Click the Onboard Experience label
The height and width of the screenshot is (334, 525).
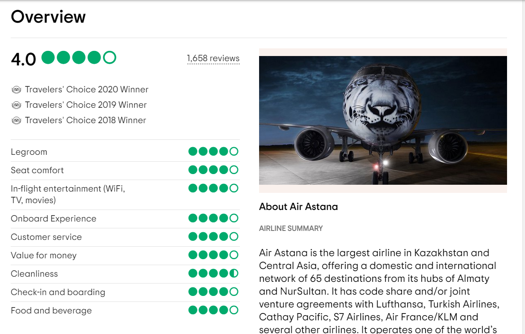tap(53, 219)
